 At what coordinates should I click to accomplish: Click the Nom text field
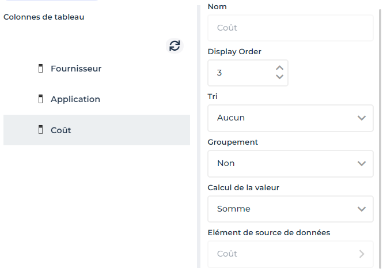click(x=290, y=28)
